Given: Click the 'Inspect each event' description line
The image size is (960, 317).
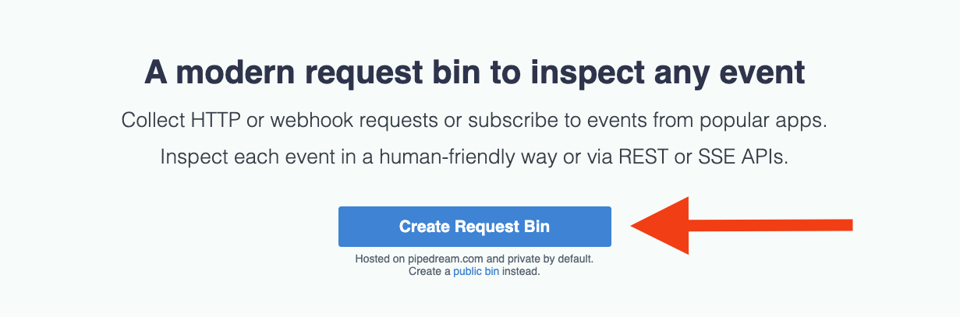Looking at the screenshot, I should 475,157.
